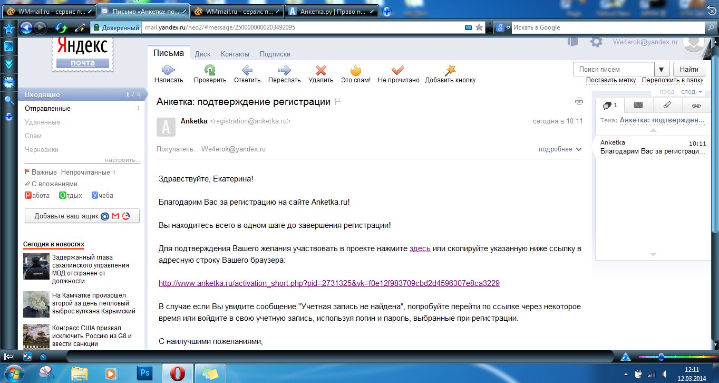Image resolution: width=719 pixels, height=383 pixels.
Task: Open the conversation thread tab icon
Action: click(x=610, y=106)
